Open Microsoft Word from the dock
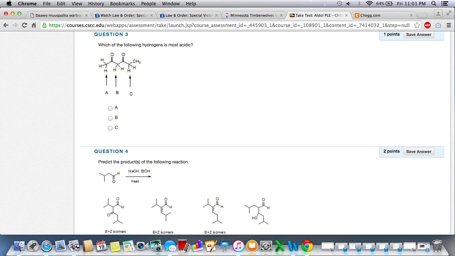The width and height of the screenshot is (455, 256). [293, 247]
